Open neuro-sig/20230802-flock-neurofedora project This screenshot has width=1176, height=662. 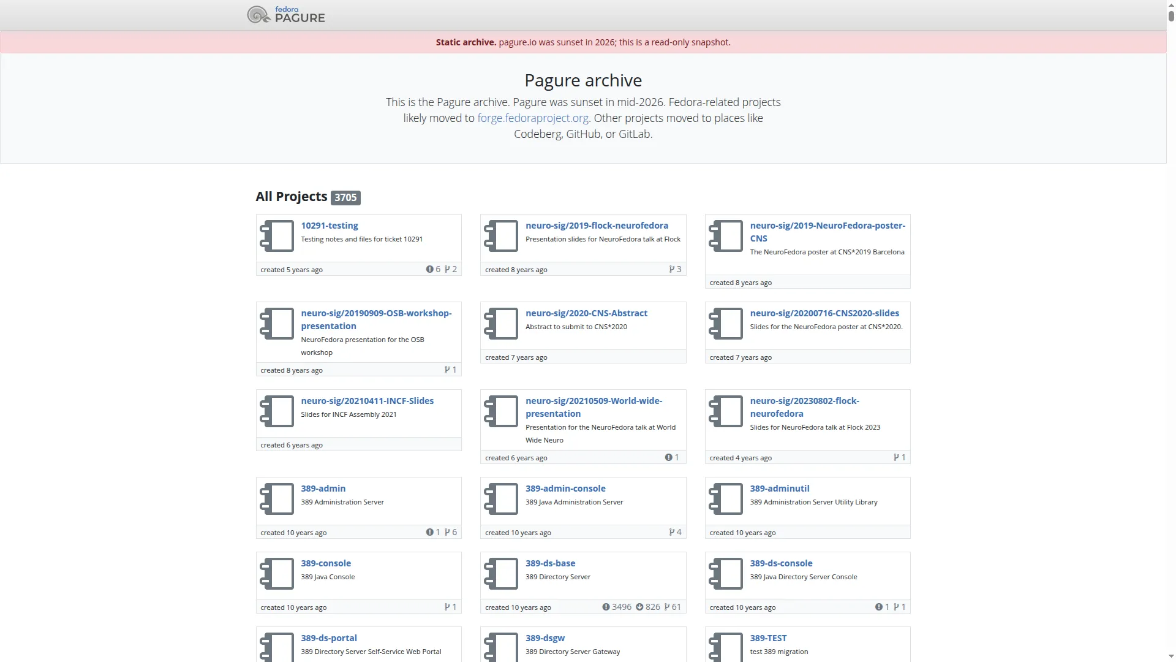click(x=804, y=407)
